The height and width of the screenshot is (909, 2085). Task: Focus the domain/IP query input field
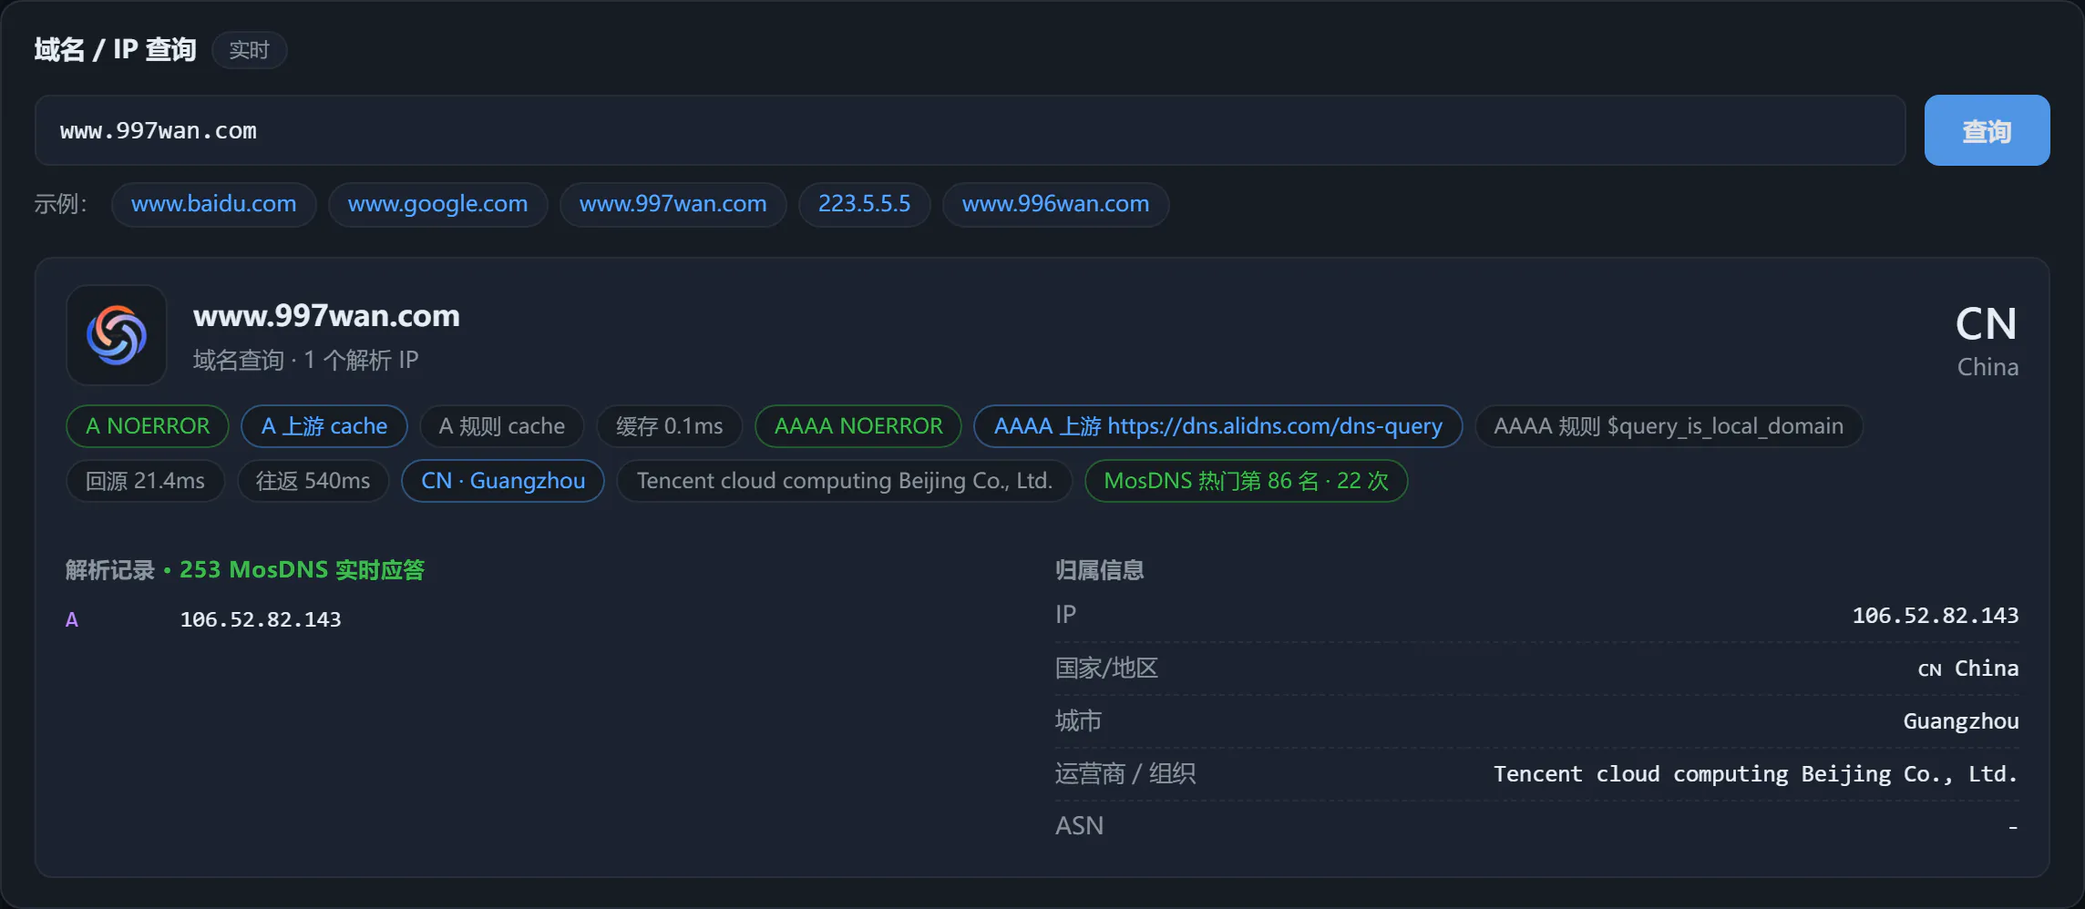970,130
